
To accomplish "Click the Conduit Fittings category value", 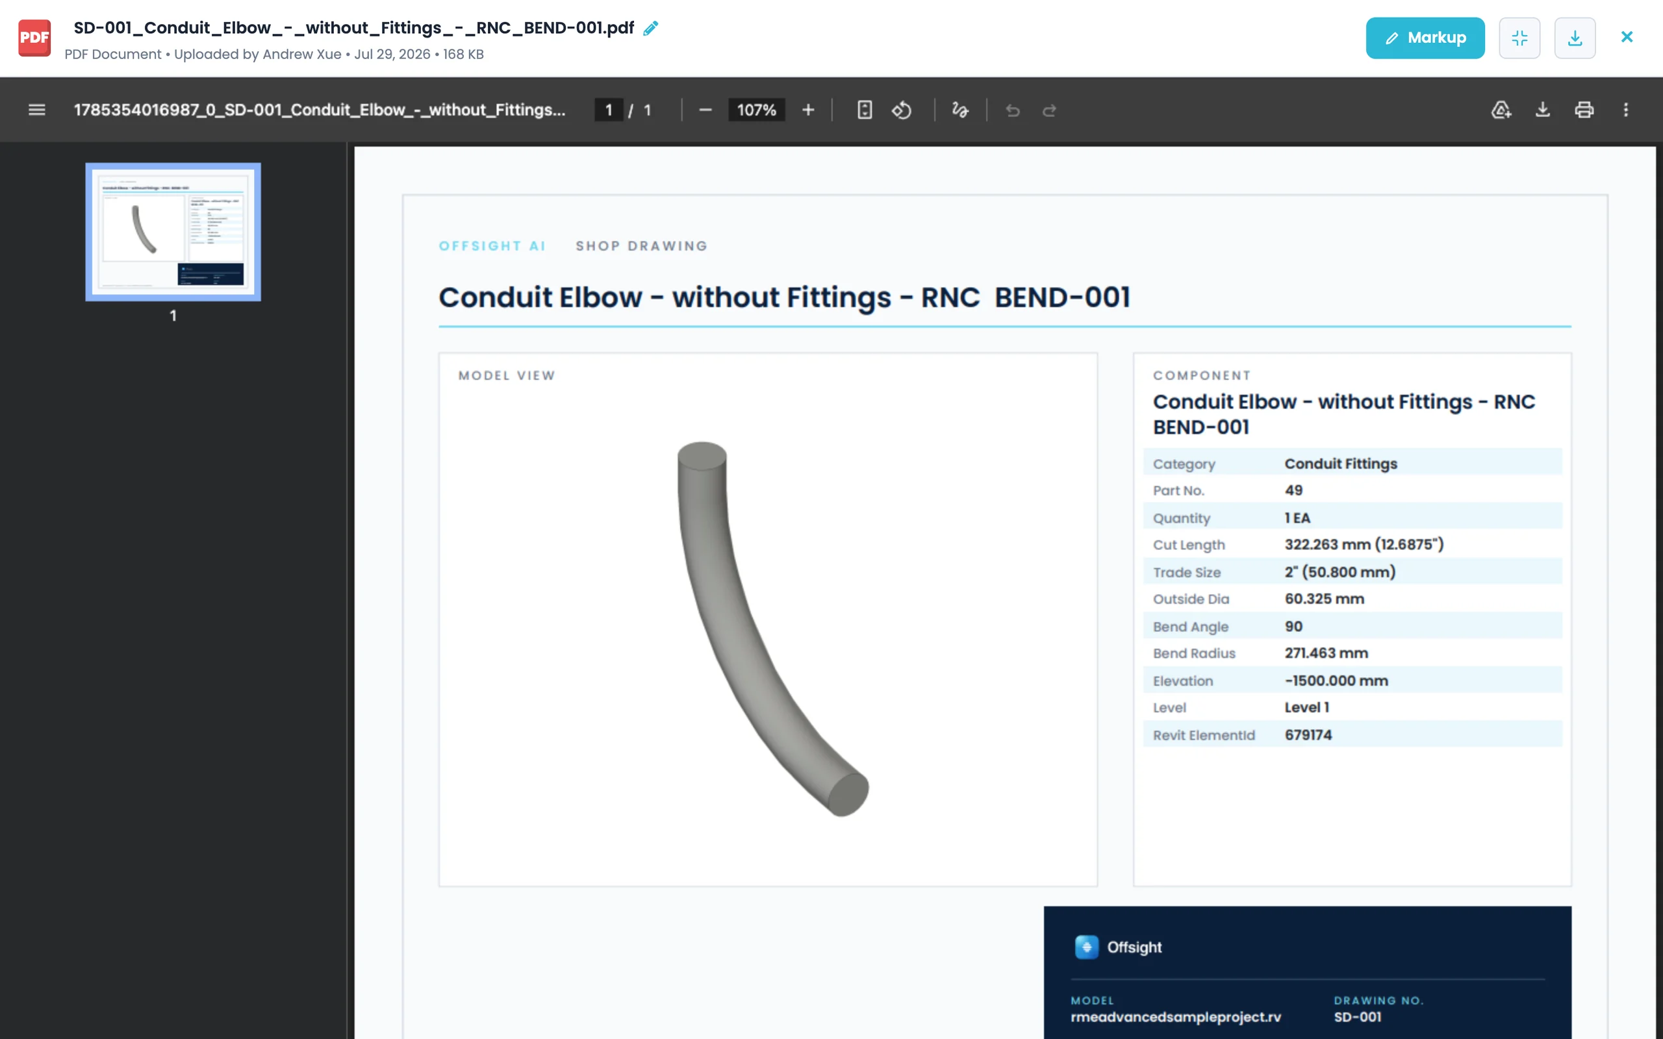I will (x=1341, y=464).
